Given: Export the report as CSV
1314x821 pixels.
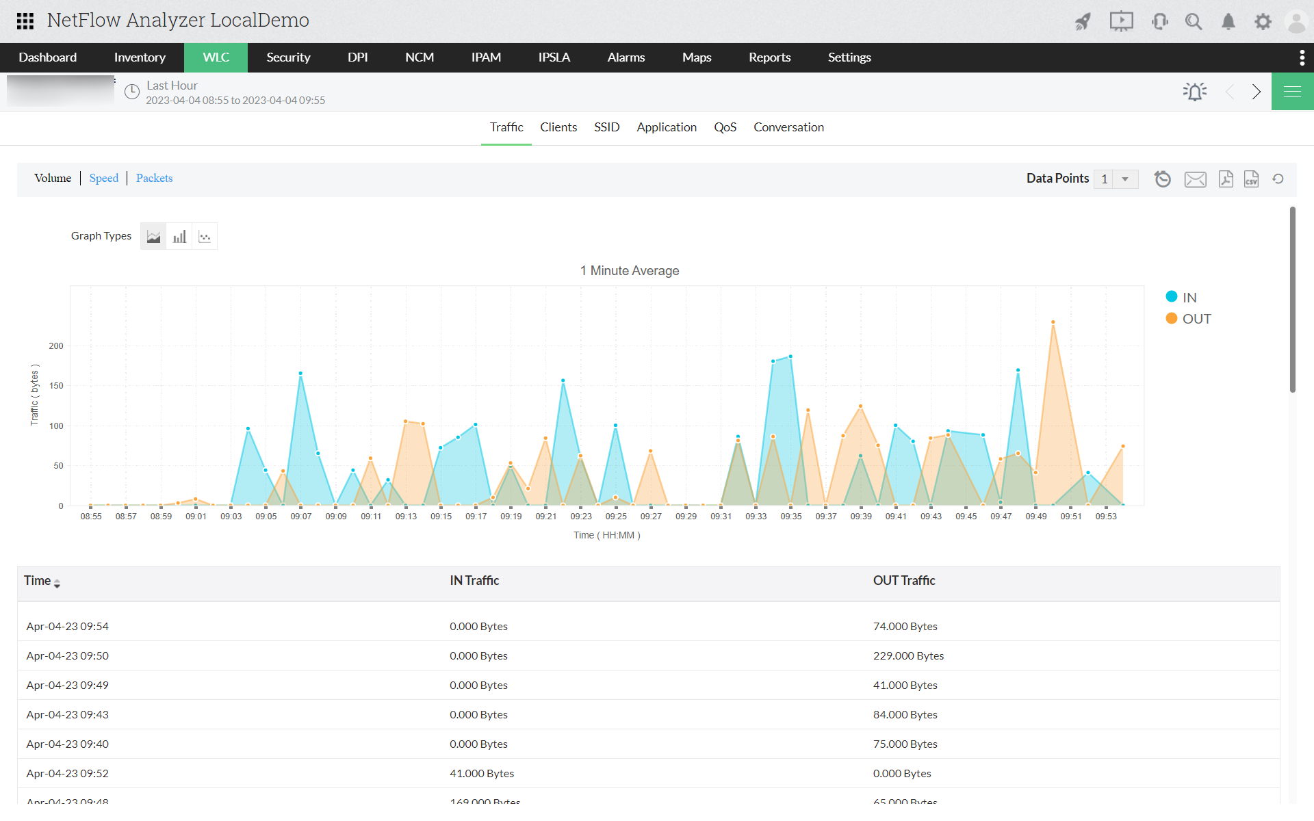Looking at the screenshot, I should pyautogui.click(x=1251, y=179).
